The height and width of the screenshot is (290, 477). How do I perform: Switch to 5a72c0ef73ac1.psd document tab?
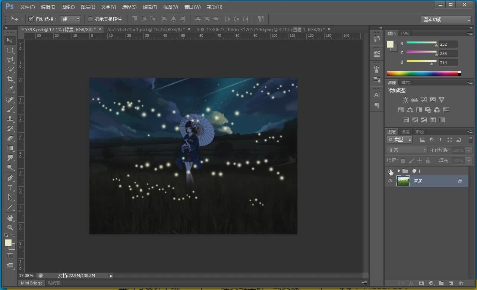[146, 29]
